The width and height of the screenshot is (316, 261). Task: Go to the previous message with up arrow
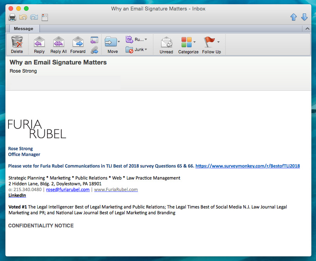pyautogui.click(x=294, y=17)
